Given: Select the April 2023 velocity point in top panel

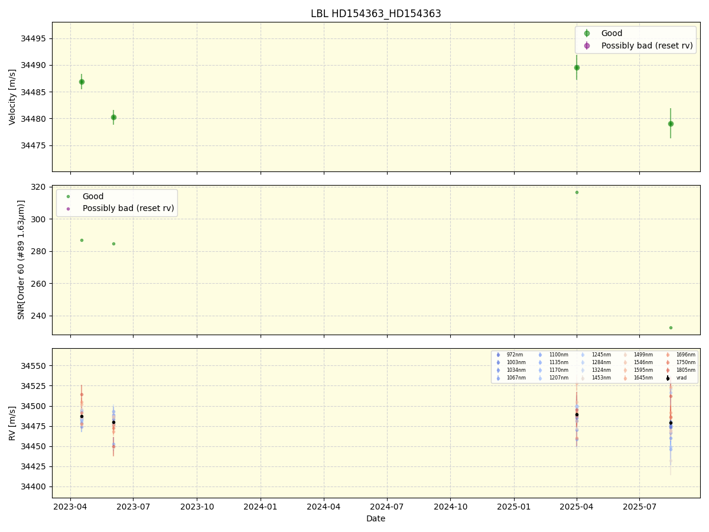Looking at the screenshot, I should click(x=82, y=82).
